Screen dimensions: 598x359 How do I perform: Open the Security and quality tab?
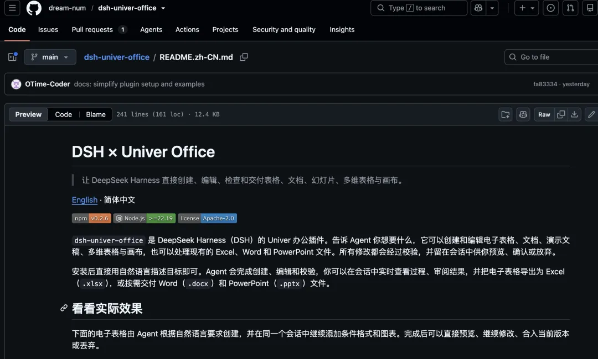(283, 30)
